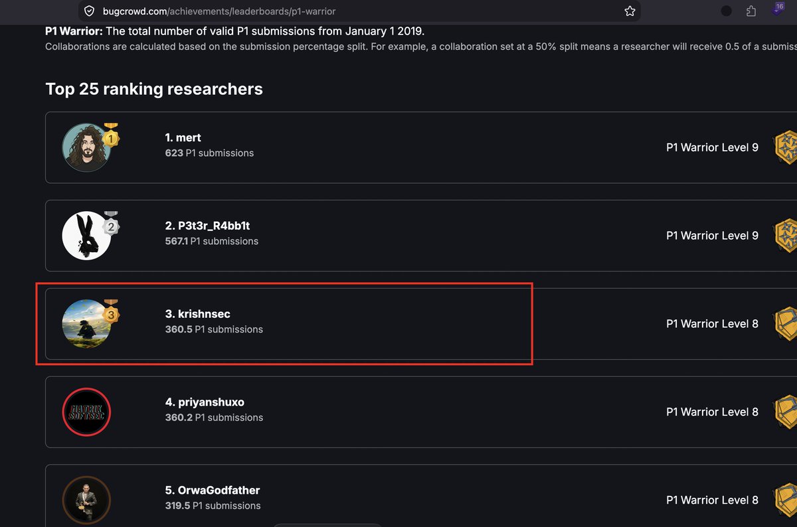Open researcher link '3. krishnsec'
Viewport: 797px width, 527px height.
tap(197, 314)
